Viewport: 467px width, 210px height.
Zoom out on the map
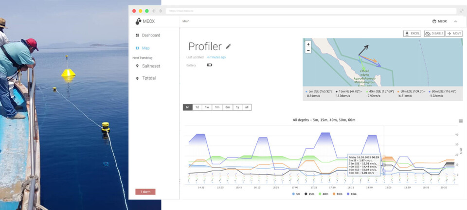(x=308, y=50)
